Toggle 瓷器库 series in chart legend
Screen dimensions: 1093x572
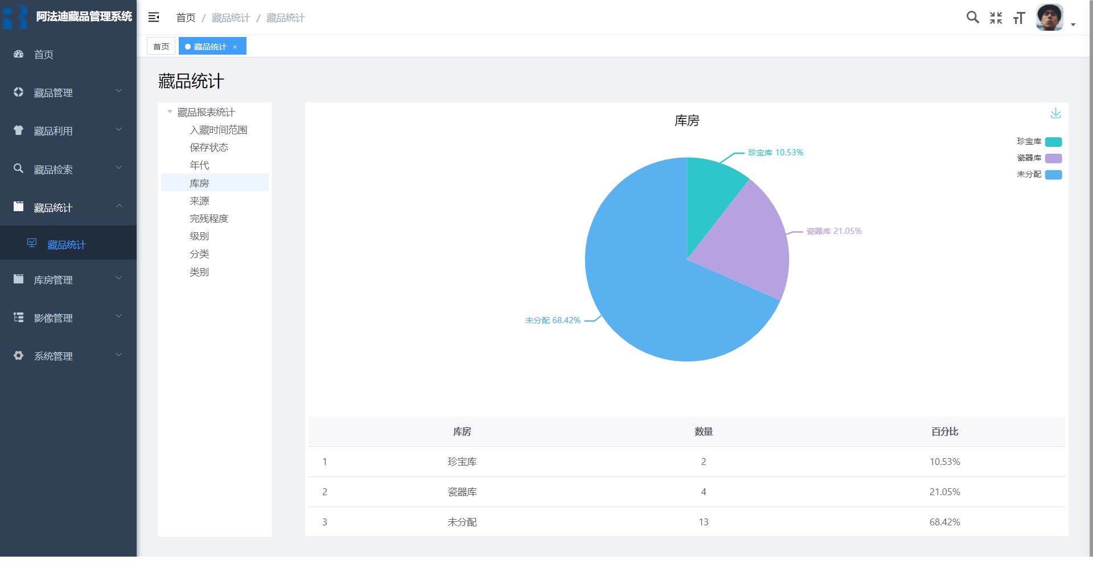(1053, 158)
